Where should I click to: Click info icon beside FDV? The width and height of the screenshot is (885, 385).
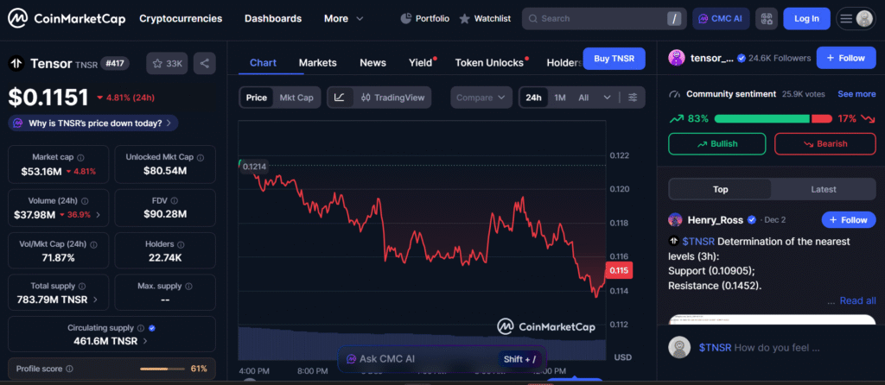pyautogui.click(x=175, y=200)
